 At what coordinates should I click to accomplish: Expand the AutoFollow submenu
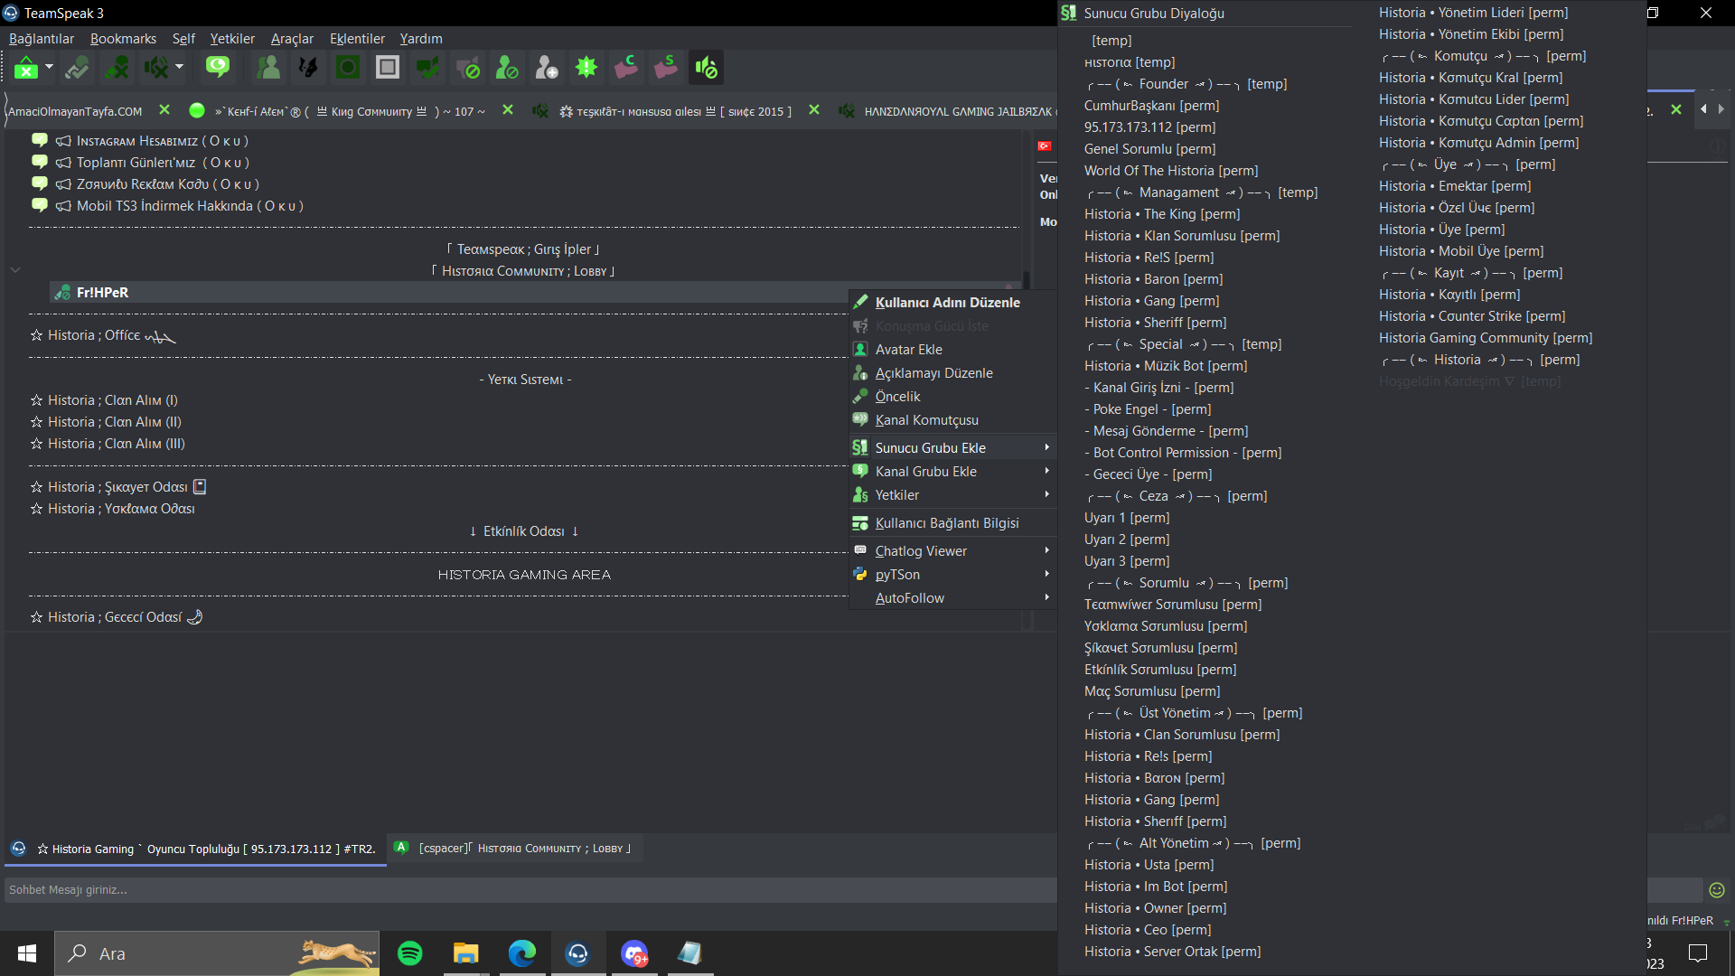(952, 598)
